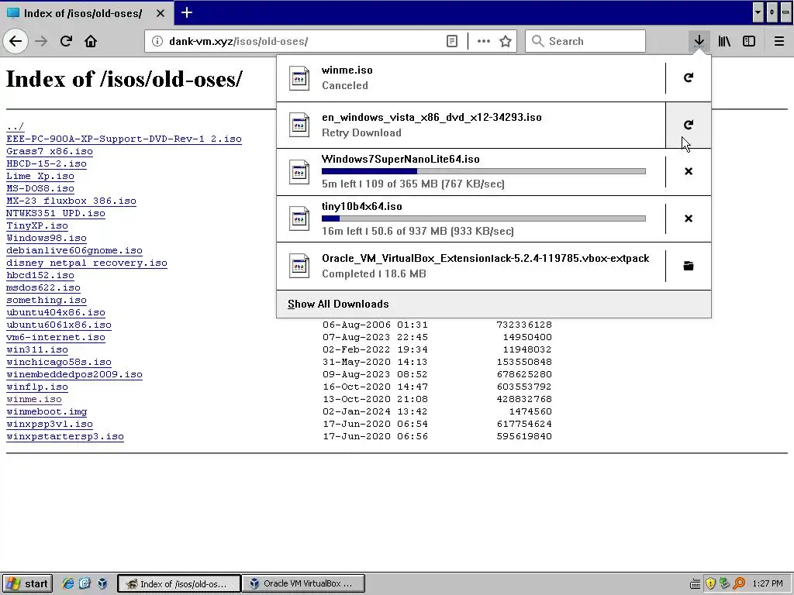Click the TinyXP.iso link
The image size is (794, 595).
[37, 225]
